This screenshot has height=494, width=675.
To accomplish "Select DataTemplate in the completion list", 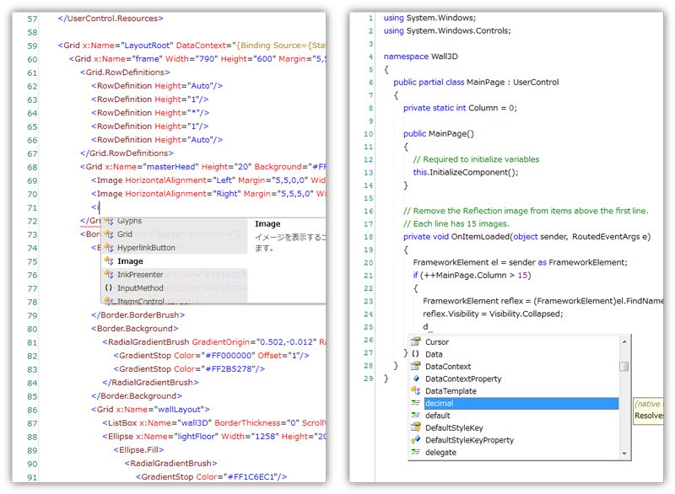I will tap(451, 391).
